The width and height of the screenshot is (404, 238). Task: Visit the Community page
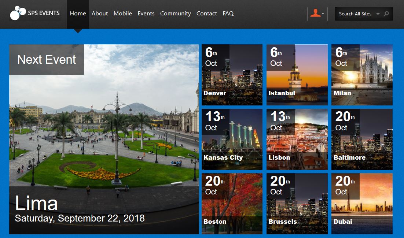(x=175, y=14)
